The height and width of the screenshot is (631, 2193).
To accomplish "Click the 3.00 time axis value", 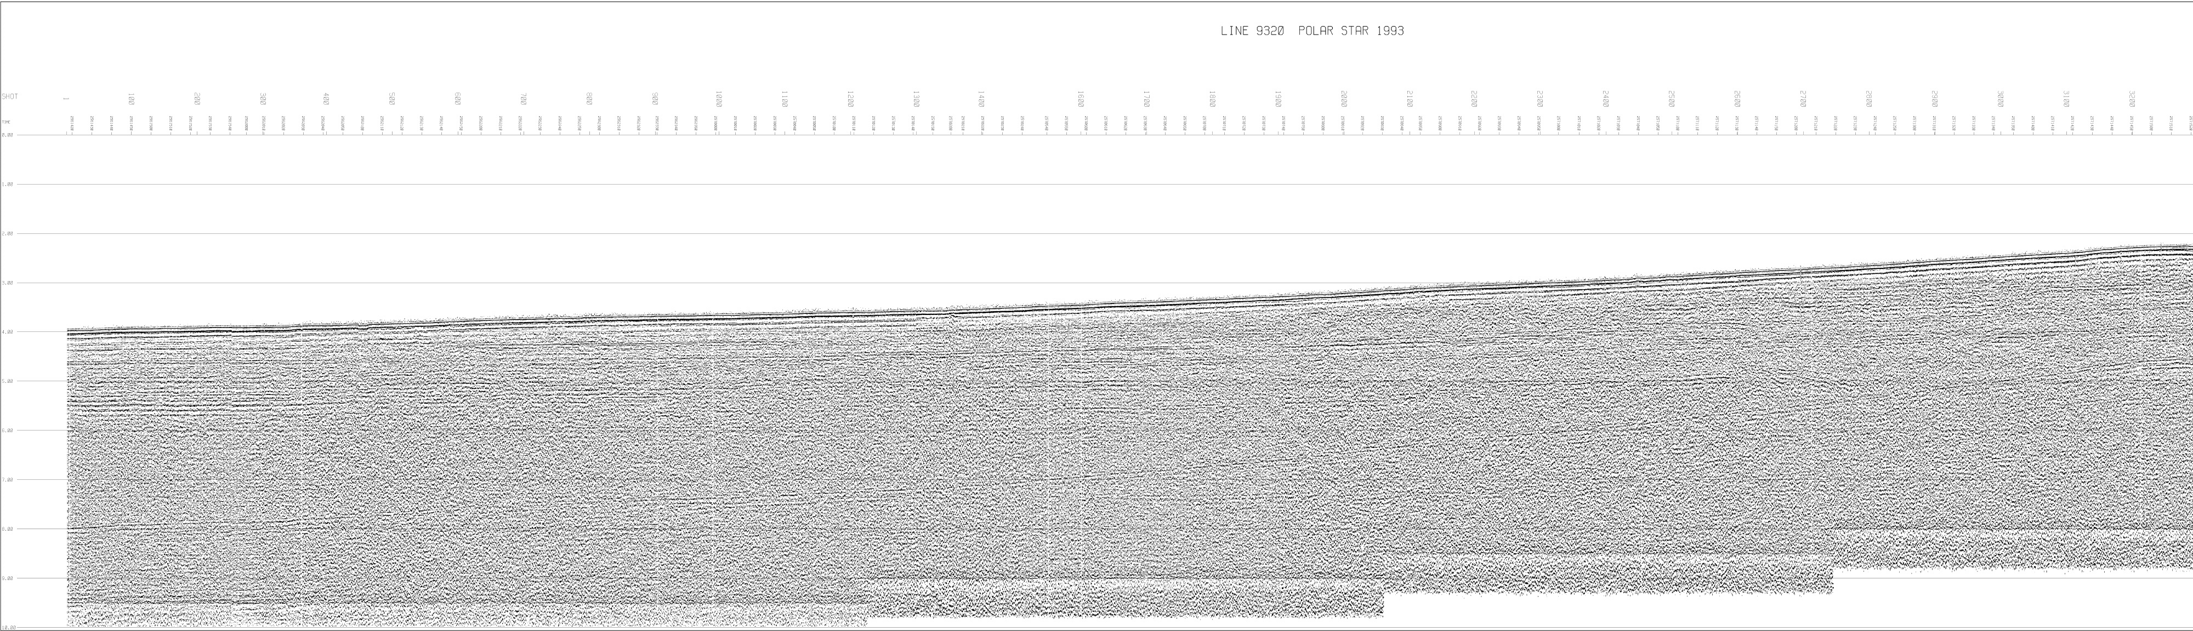I will click(x=8, y=283).
